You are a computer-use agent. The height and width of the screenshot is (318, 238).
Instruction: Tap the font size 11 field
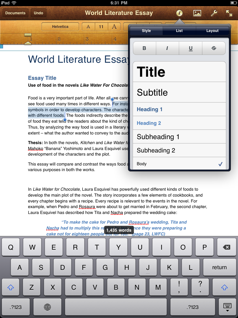pos(101,27)
